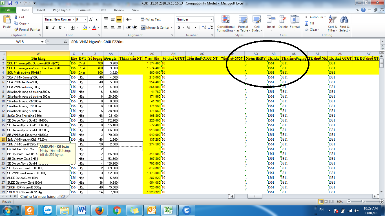Center text horizontally in cell
This screenshot has width=385, height=216.
tap(113, 28)
